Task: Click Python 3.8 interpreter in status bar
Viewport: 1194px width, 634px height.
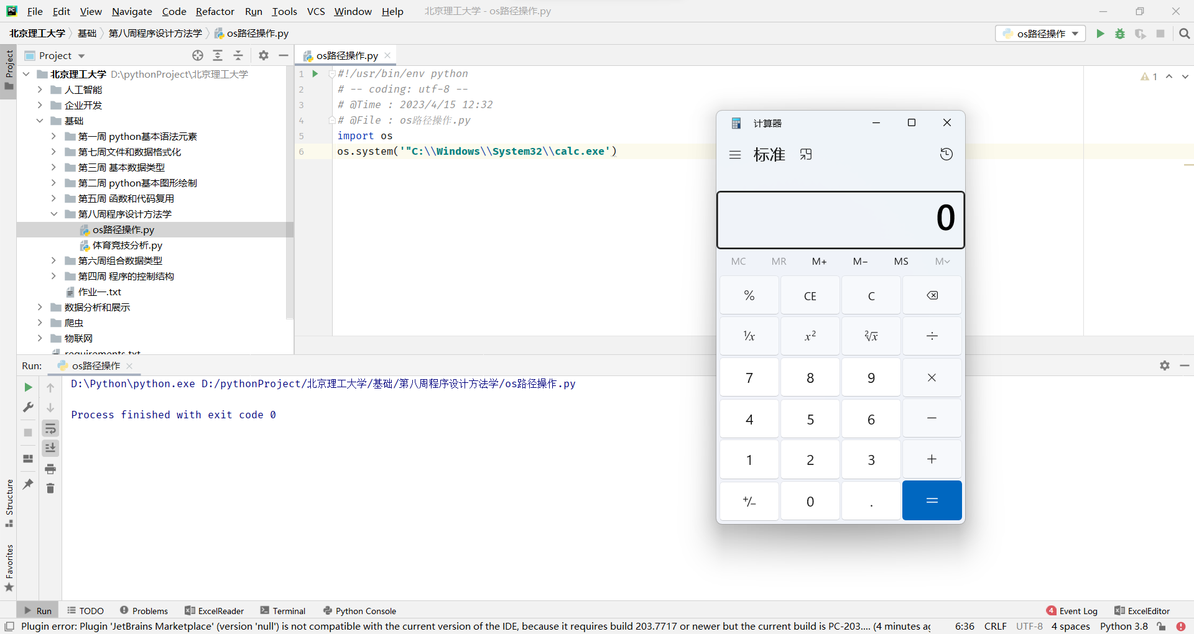Action: (x=1124, y=627)
